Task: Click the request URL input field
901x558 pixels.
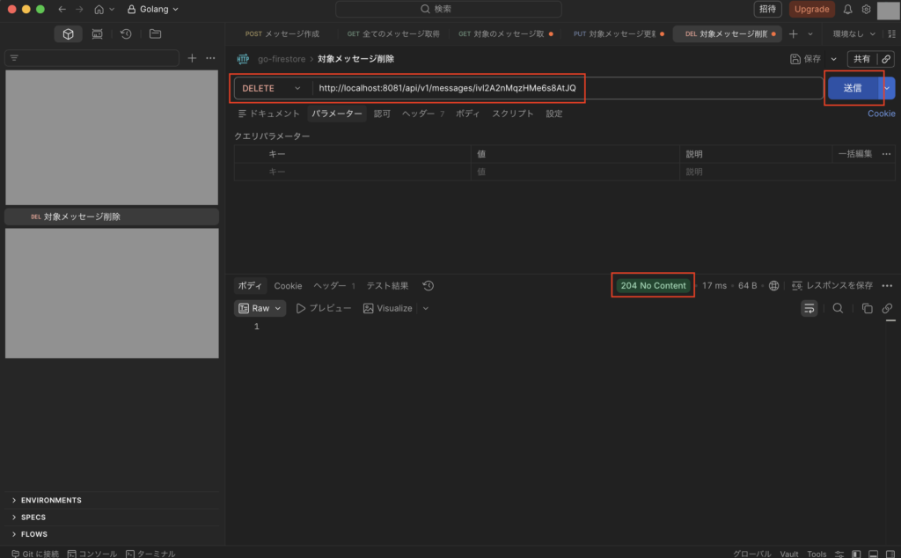Action: [x=563, y=88]
